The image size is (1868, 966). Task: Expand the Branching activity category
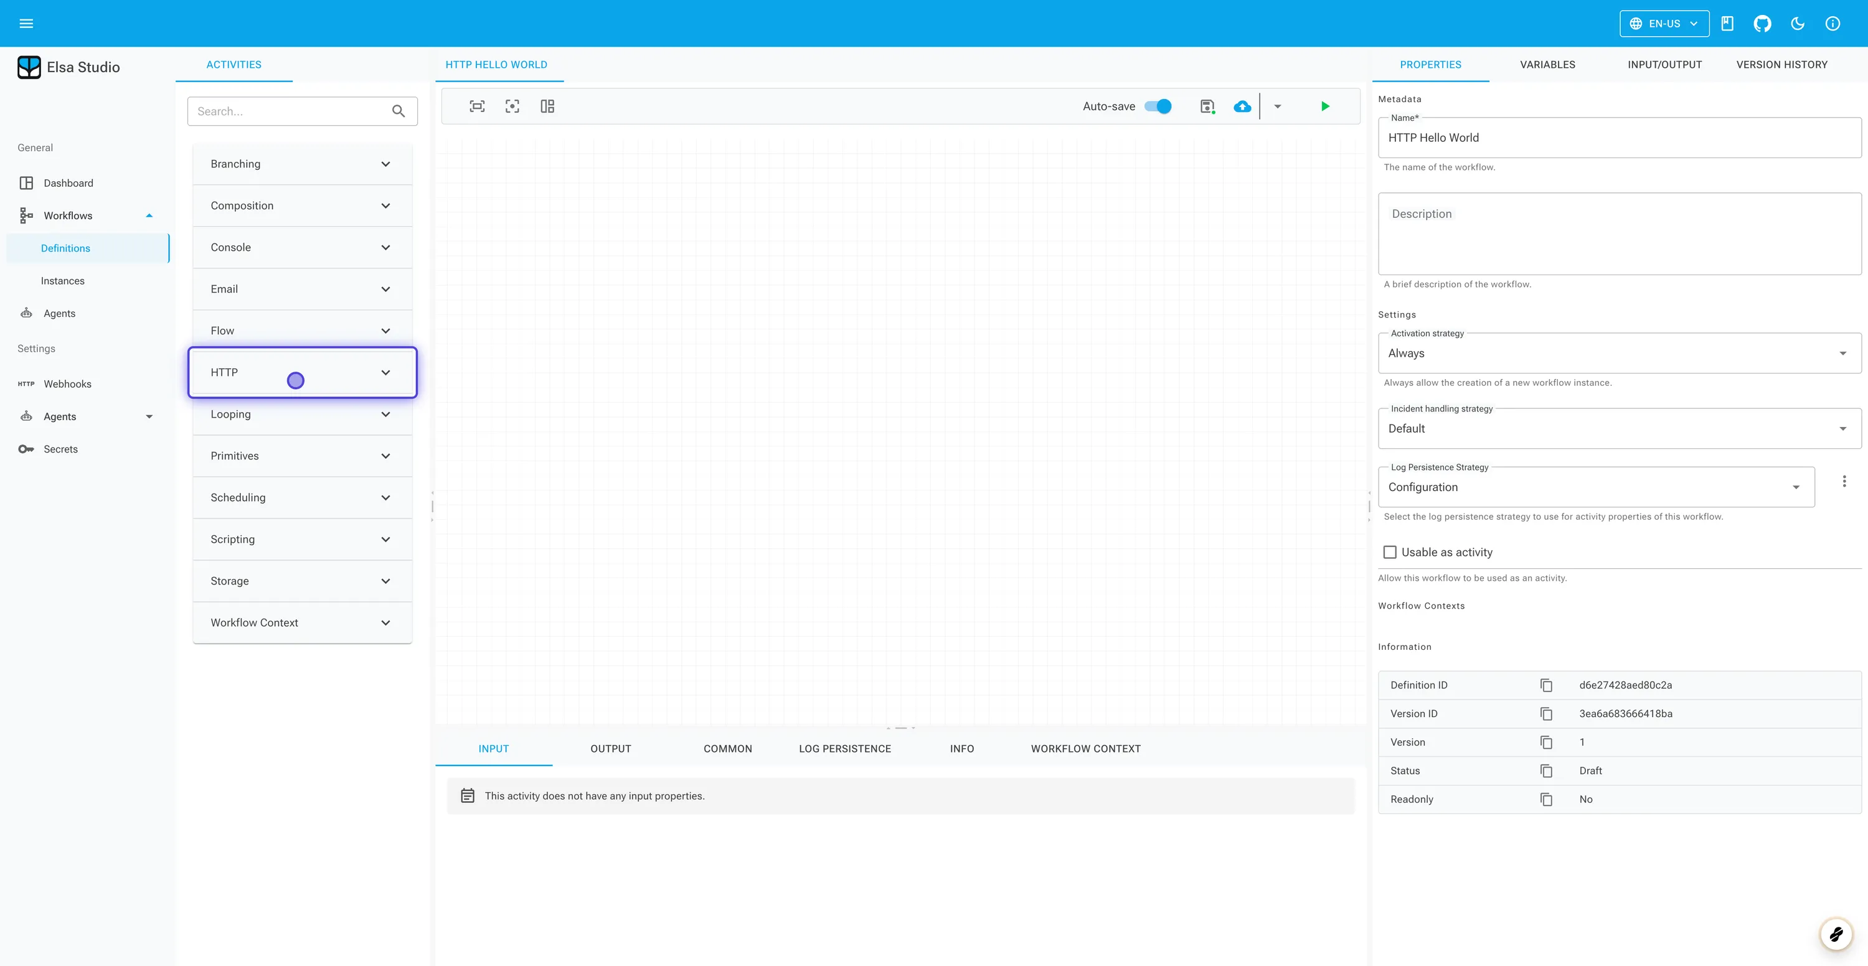(x=303, y=164)
